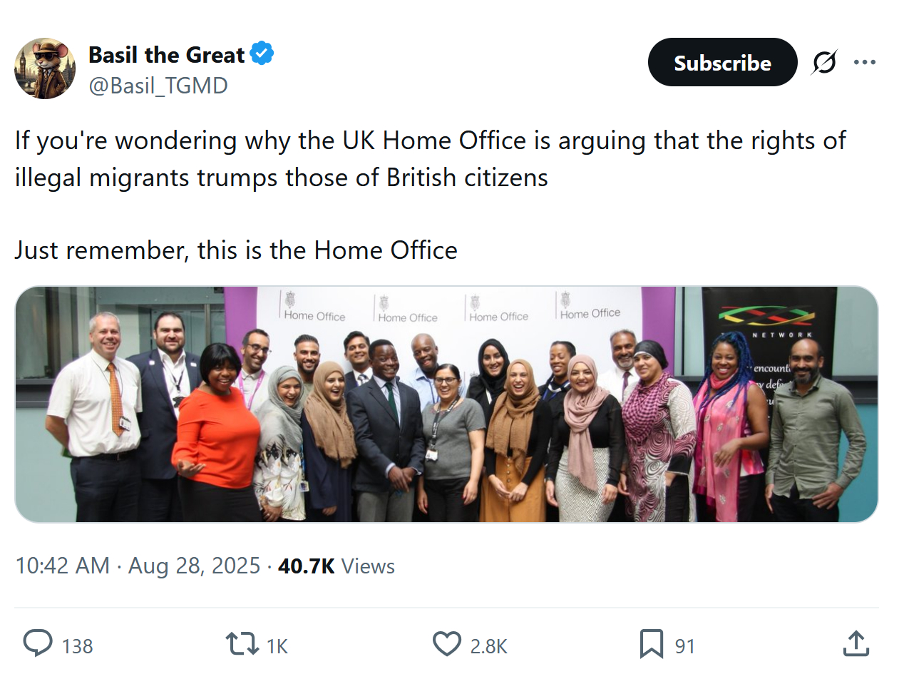This screenshot has height=674, width=899.
Task: Open the three-dot more options menu
Action: pyautogui.click(x=865, y=63)
